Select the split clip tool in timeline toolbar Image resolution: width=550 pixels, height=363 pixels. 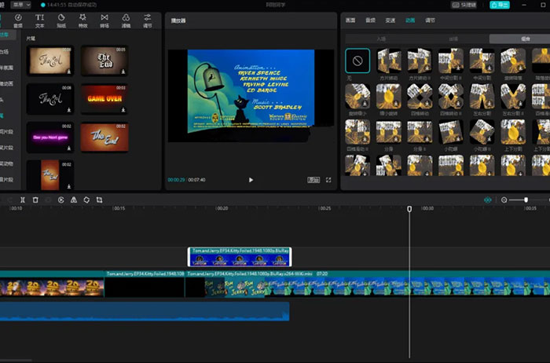(23, 200)
